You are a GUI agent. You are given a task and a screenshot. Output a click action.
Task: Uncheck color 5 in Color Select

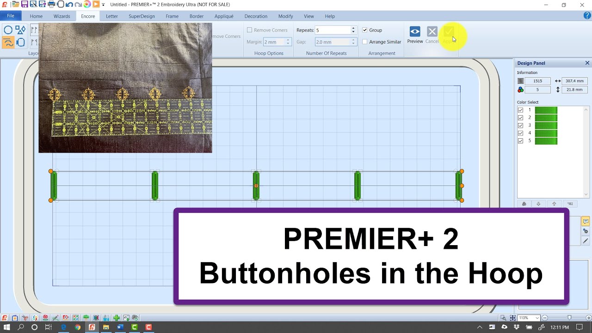[521, 141]
